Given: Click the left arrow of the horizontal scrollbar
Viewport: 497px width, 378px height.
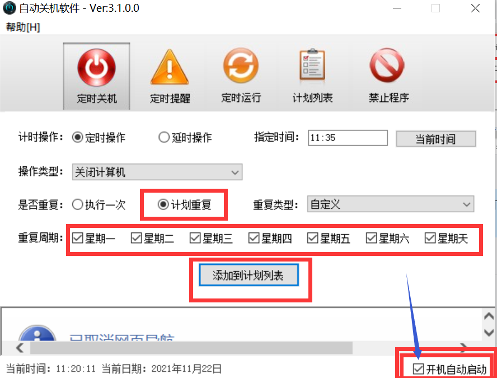Looking at the screenshot, I should pyautogui.click(x=20, y=348).
